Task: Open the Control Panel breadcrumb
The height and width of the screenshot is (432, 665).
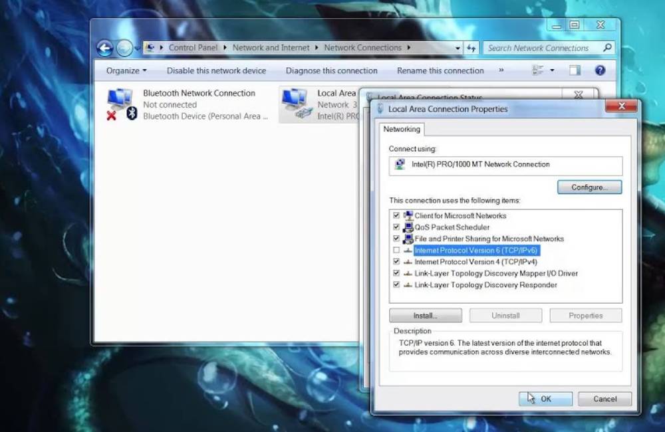Action: click(193, 48)
